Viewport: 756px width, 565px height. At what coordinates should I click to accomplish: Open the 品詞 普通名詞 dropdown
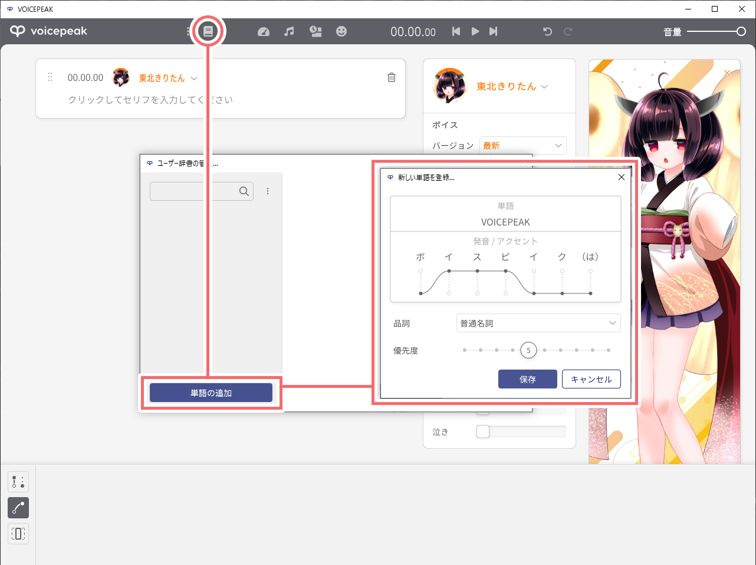click(538, 323)
